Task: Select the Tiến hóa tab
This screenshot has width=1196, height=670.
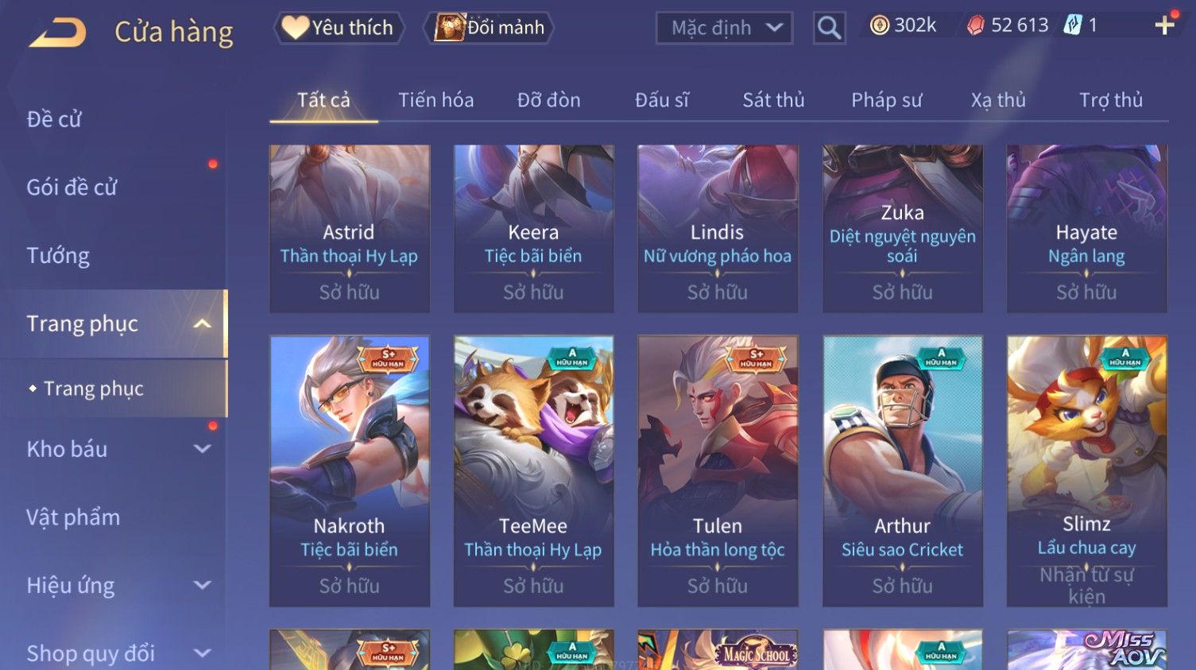Action: pyautogui.click(x=435, y=100)
